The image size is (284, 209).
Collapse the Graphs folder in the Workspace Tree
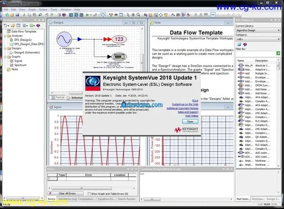point(5,57)
